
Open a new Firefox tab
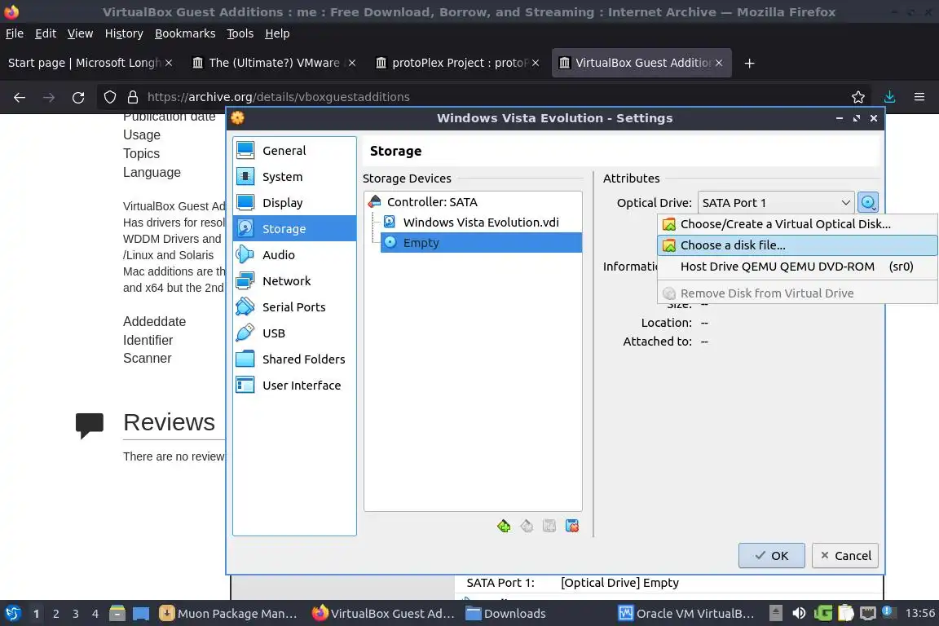pyautogui.click(x=749, y=63)
